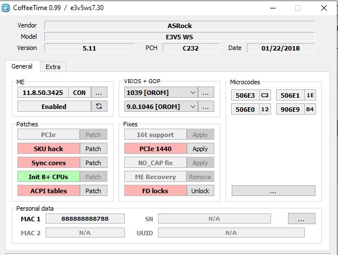Click microcode entry 906E9
This screenshot has width=338, height=255.
click(x=290, y=109)
